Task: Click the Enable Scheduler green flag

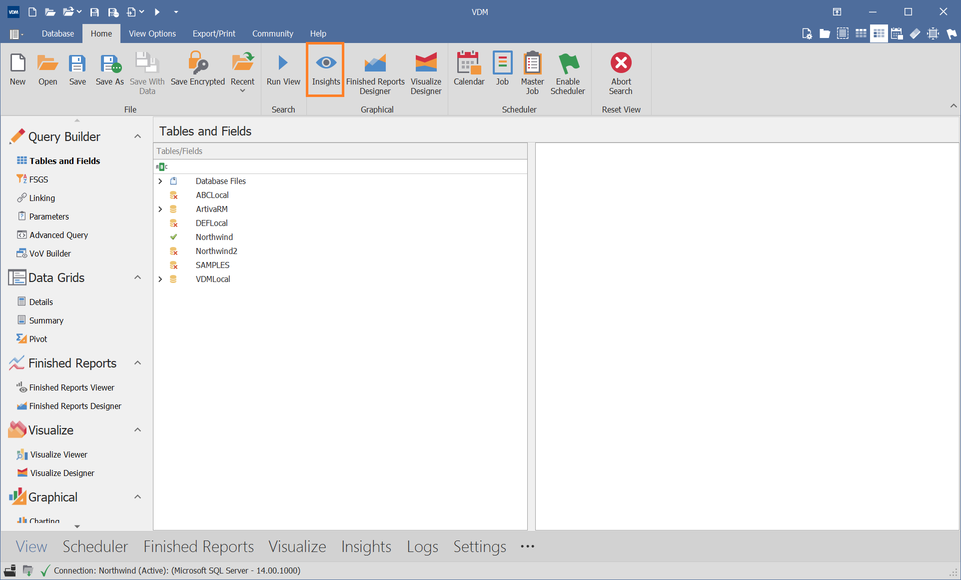Action: 568,63
